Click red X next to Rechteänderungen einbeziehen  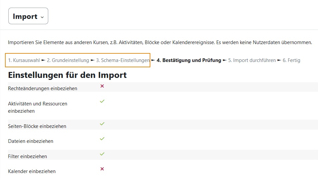102,86
